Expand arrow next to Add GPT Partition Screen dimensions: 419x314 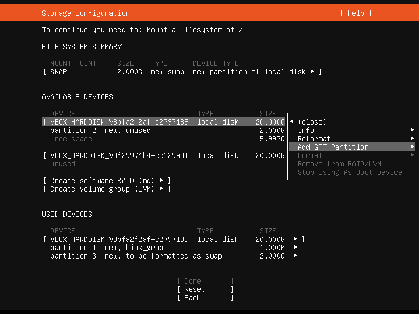413,147
